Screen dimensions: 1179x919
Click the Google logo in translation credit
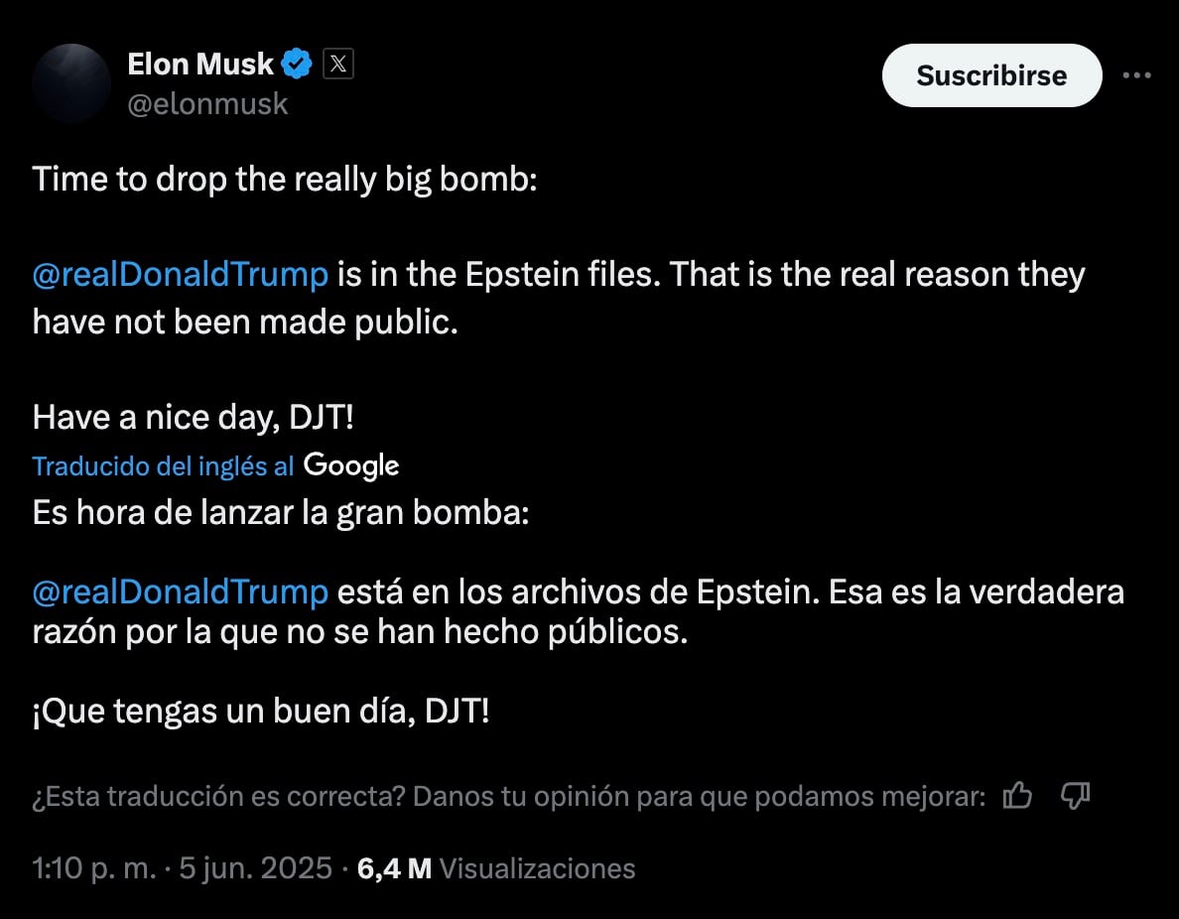coord(351,465)
